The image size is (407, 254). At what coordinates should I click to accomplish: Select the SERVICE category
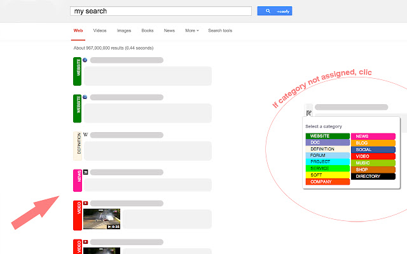[x=328, y=168]
